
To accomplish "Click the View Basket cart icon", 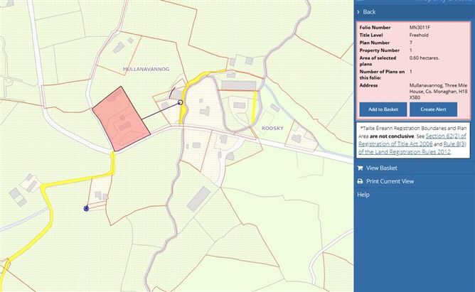I will (x=360, y=168).
